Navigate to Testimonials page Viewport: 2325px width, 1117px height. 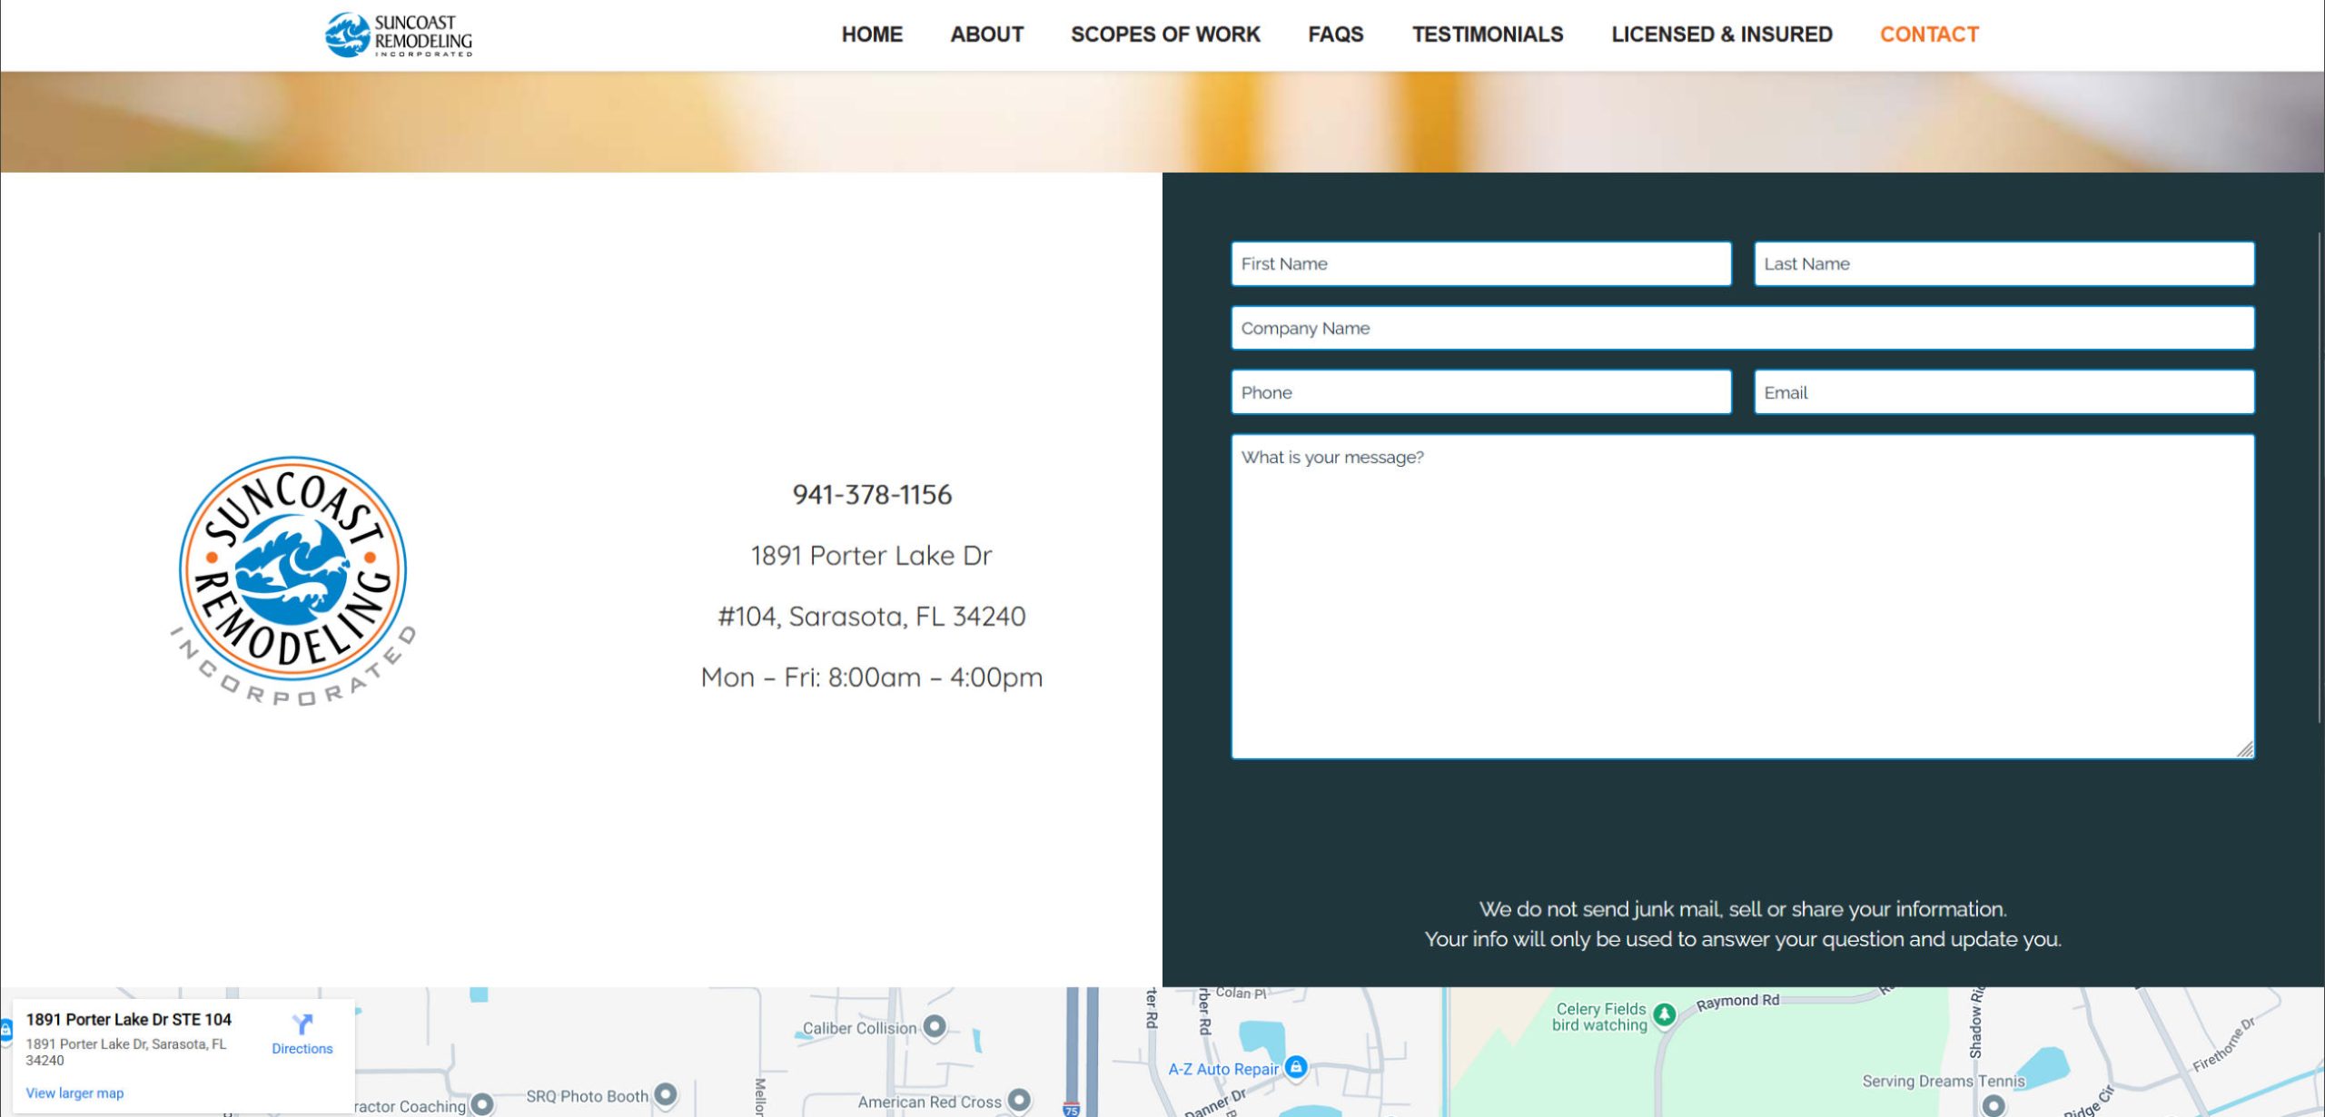[x=1487, y=35]
